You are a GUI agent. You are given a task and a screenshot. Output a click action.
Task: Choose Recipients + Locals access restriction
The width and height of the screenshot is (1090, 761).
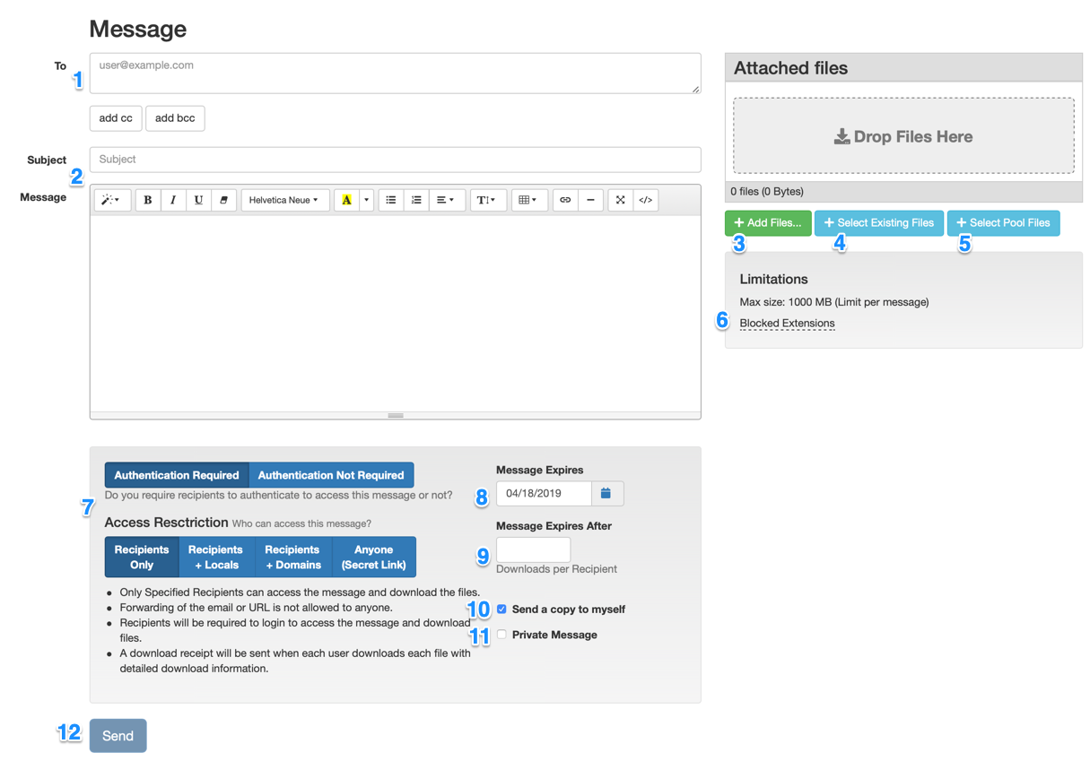[216, 557]
